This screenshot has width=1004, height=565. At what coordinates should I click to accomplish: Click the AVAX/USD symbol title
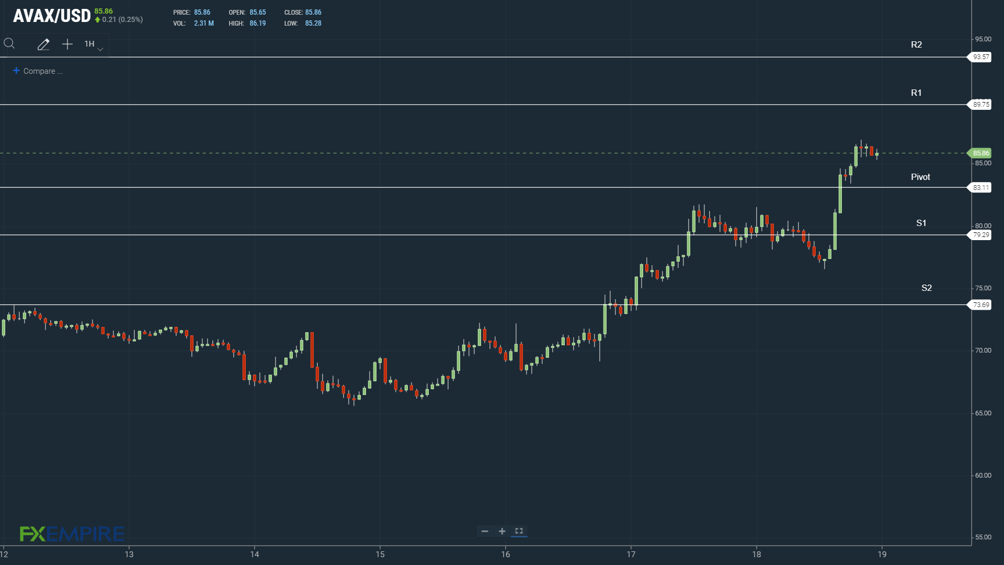[x=52, y=16]
